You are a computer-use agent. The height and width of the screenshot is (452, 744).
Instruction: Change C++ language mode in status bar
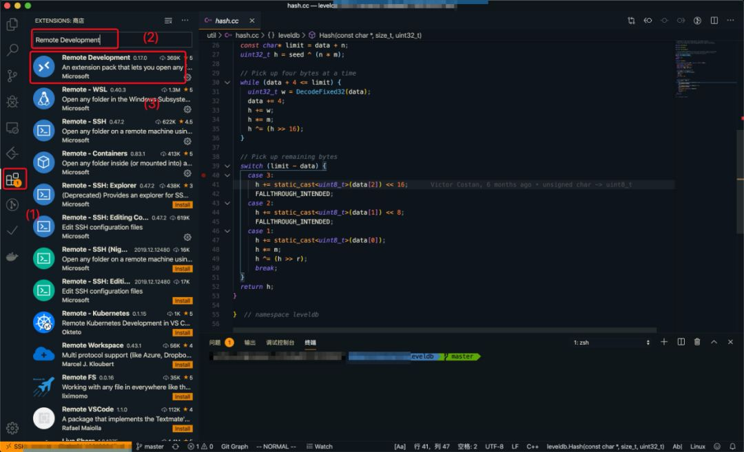click(533, 446)
